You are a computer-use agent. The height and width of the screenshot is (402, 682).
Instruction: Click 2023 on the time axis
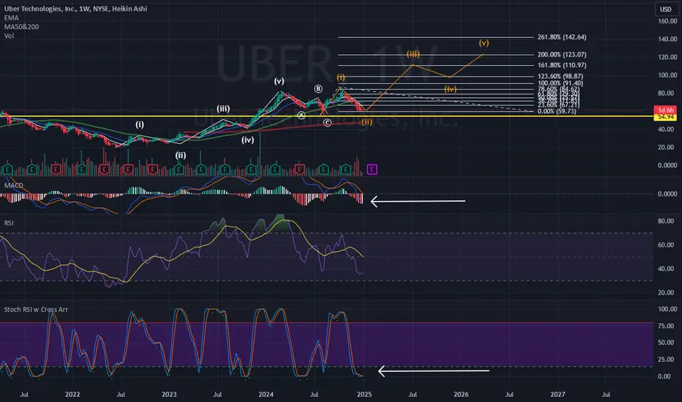click(169, 394)
